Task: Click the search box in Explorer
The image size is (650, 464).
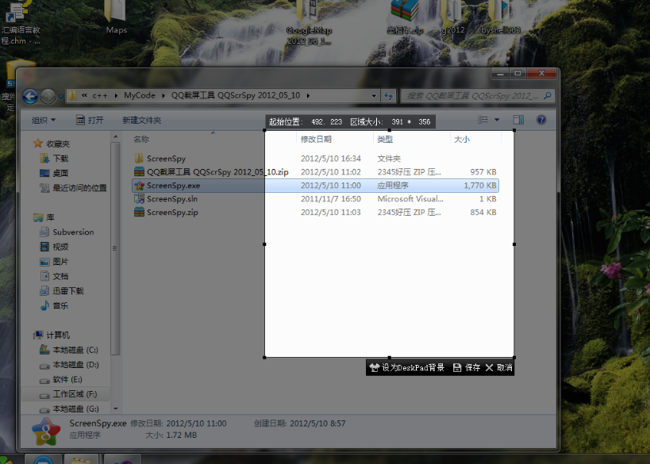Action: coord(478,96)
